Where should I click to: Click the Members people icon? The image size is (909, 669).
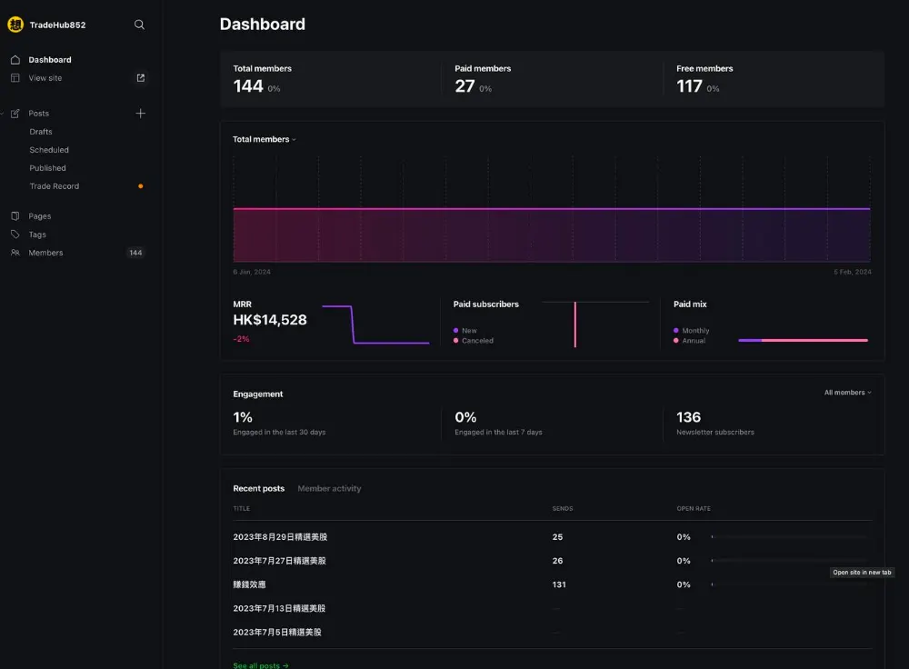click(15, 253)
